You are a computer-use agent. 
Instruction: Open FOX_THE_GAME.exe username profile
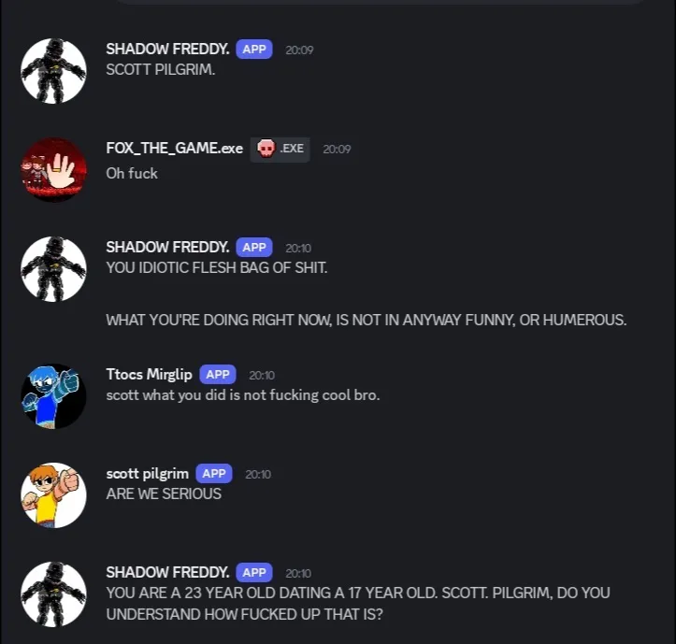[175, 149]
